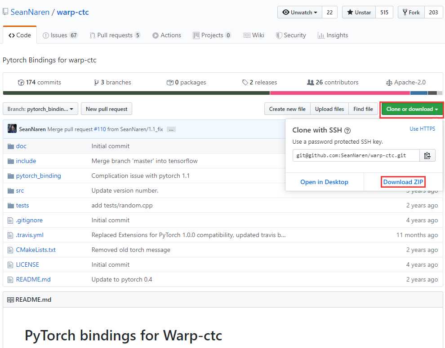View 174 commits

click(x=40, y=83)
